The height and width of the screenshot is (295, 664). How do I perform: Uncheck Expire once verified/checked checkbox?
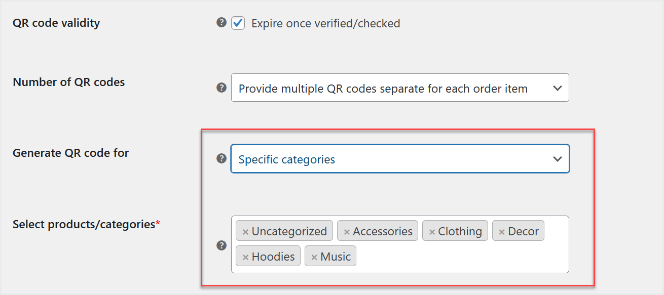pos(238,23)
